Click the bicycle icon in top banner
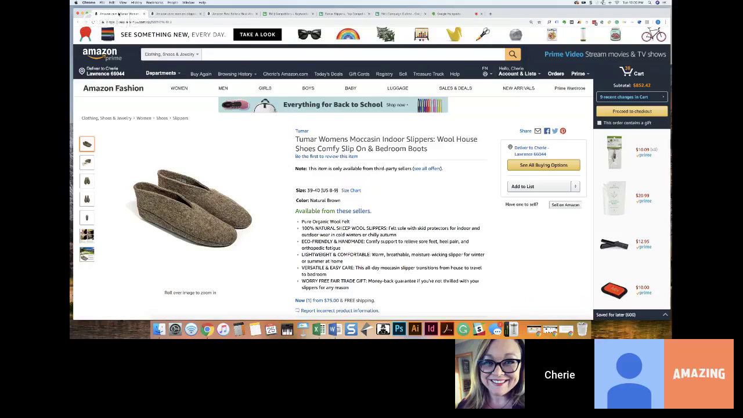The height and width of the screenshot is (418, 743). 654,34
